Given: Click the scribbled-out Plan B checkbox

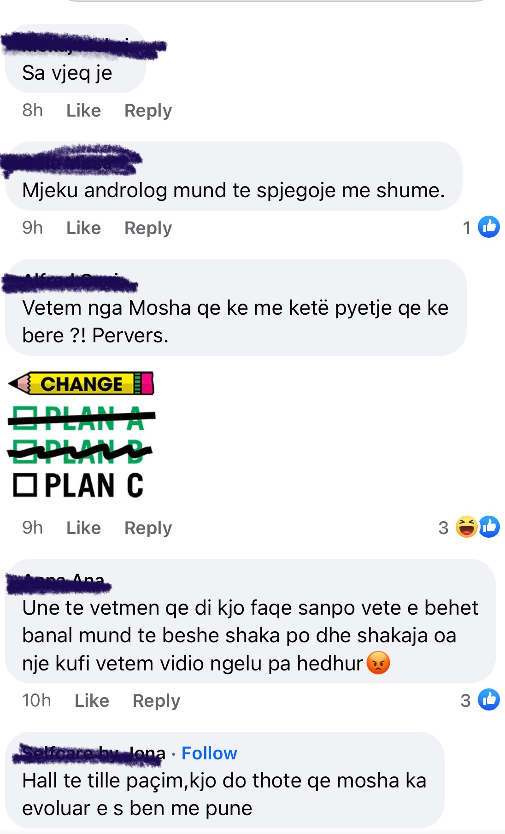Looking at the screenshot, I should click(x=24, y=451).
